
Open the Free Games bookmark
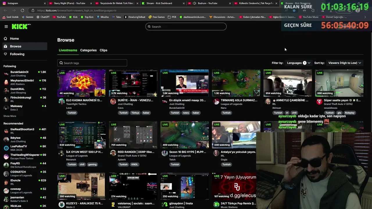coord(156,17)
